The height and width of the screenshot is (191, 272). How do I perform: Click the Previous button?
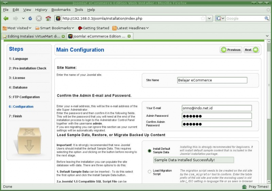click(231, 50)
